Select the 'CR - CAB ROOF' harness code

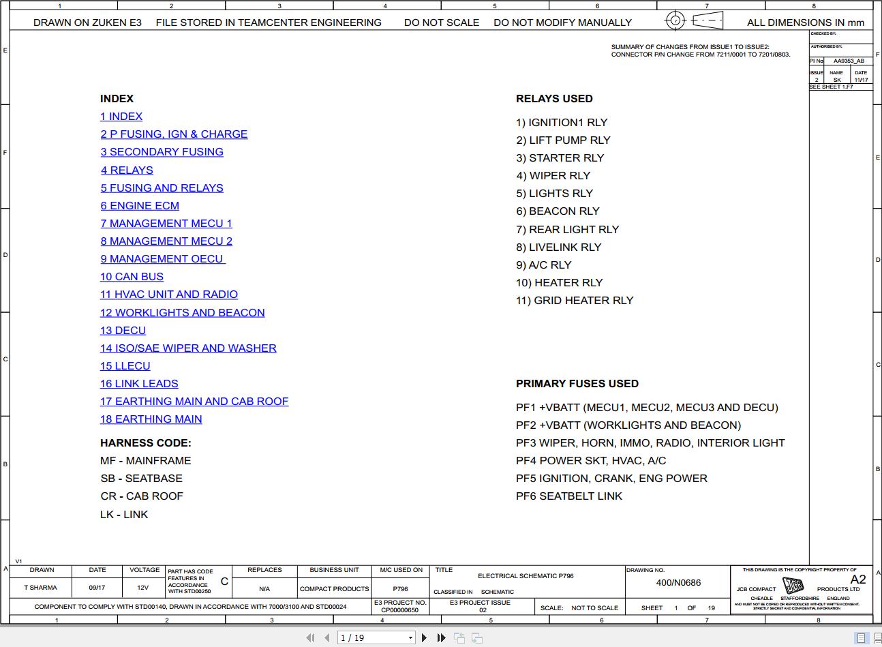[x=142, y=496]
